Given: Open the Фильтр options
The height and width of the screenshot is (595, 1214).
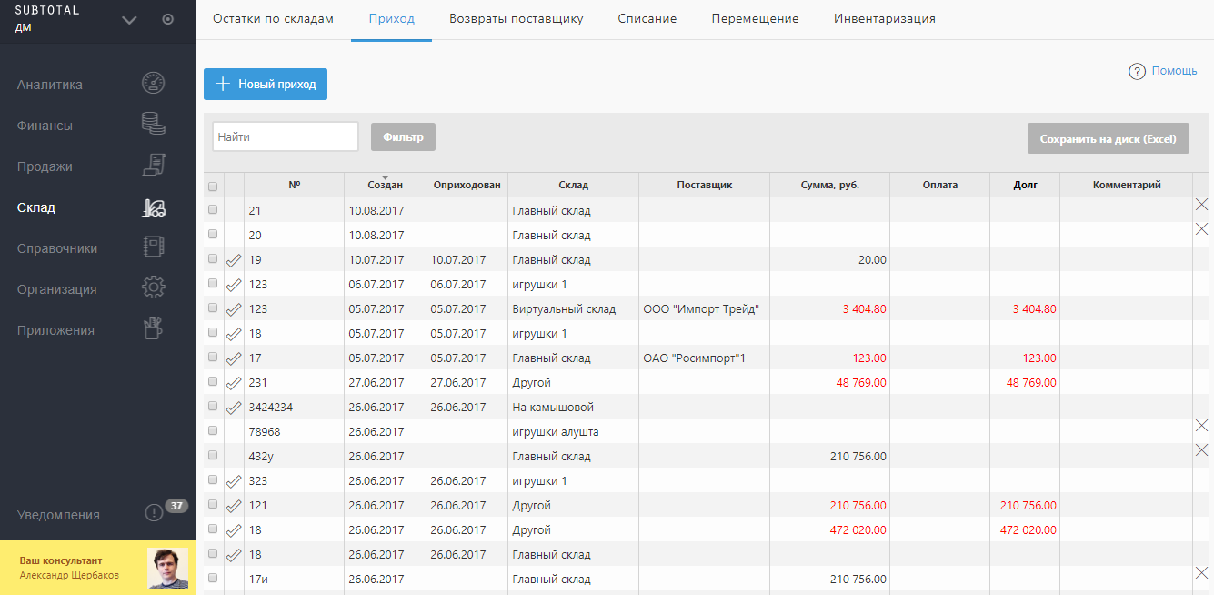Looking at the screenshot, I should coord(403,137).
